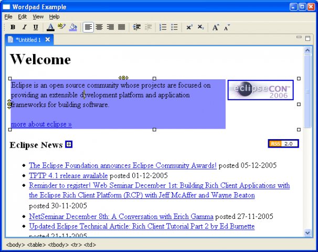Screen dimensions: 318x252
Task: Click the document icon on Untitled tab
Action: point(10,39)
